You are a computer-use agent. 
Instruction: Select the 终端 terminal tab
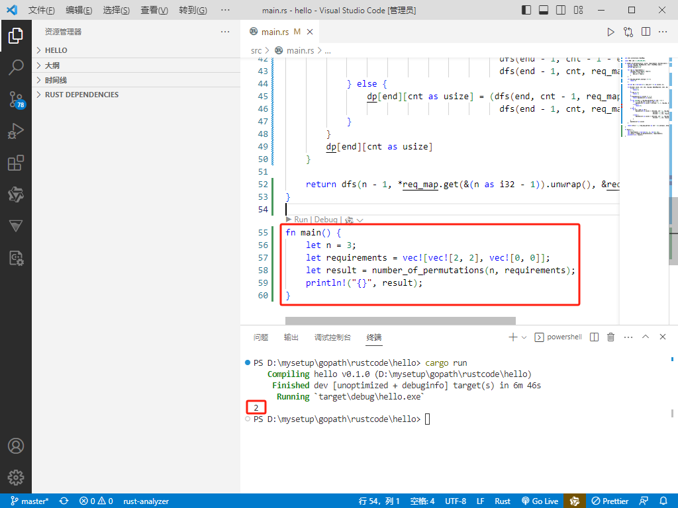point(374,337)
